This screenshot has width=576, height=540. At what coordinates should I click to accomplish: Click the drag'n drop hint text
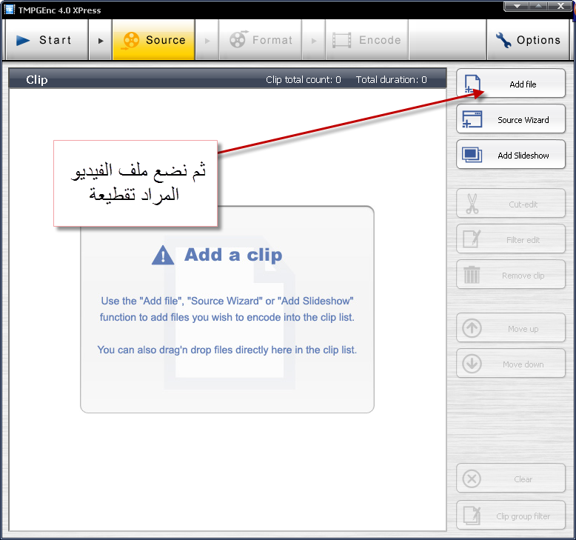coord(227,350)
